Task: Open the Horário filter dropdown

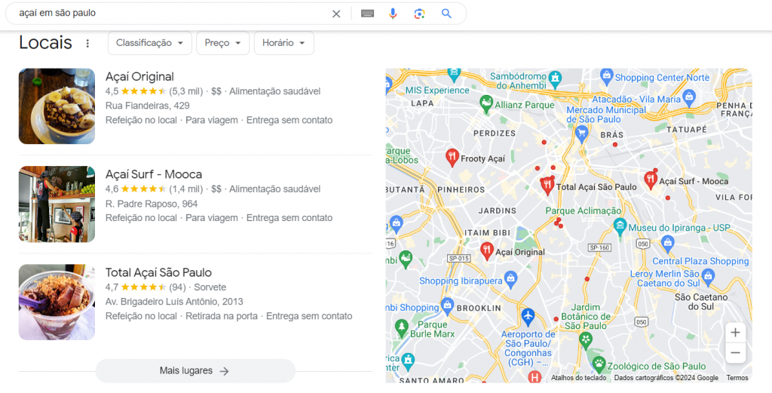Action: 284,43
